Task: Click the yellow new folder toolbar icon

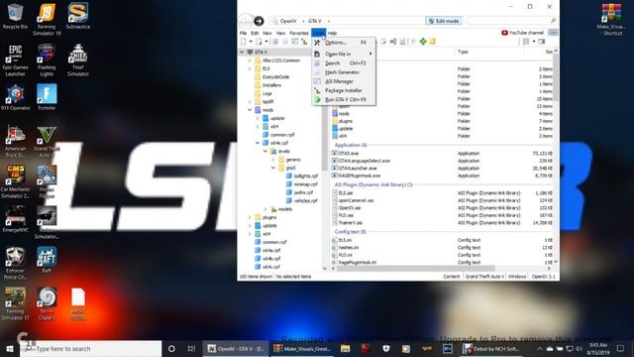Action: (x=432, y=42)
